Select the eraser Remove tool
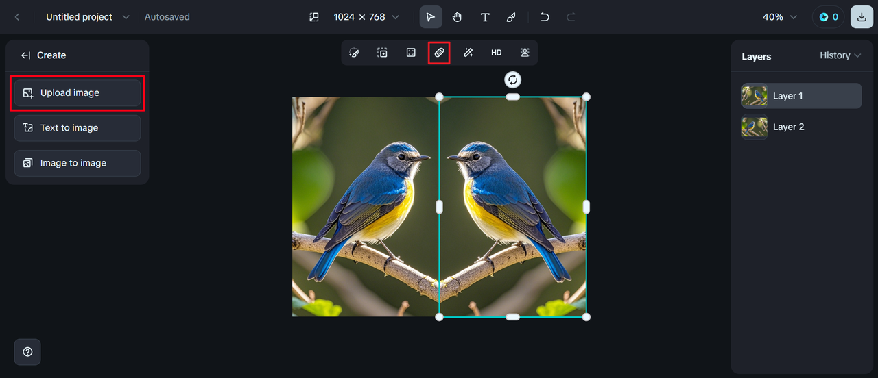878x378 pixels. [439, 53]
